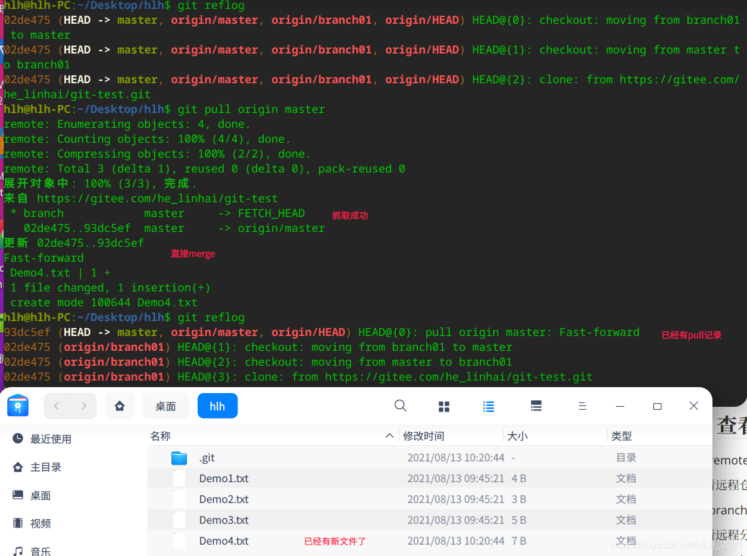Viewport: 747px width, 556px height.
Task: Click 'git pull origin master' command in terminal
Action: 251,109
